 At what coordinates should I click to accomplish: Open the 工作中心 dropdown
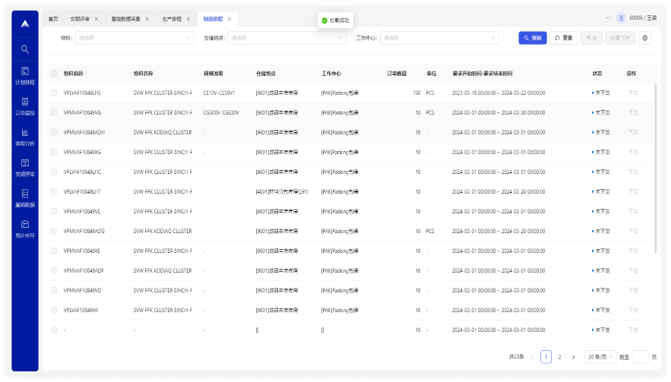click(439, 38)
